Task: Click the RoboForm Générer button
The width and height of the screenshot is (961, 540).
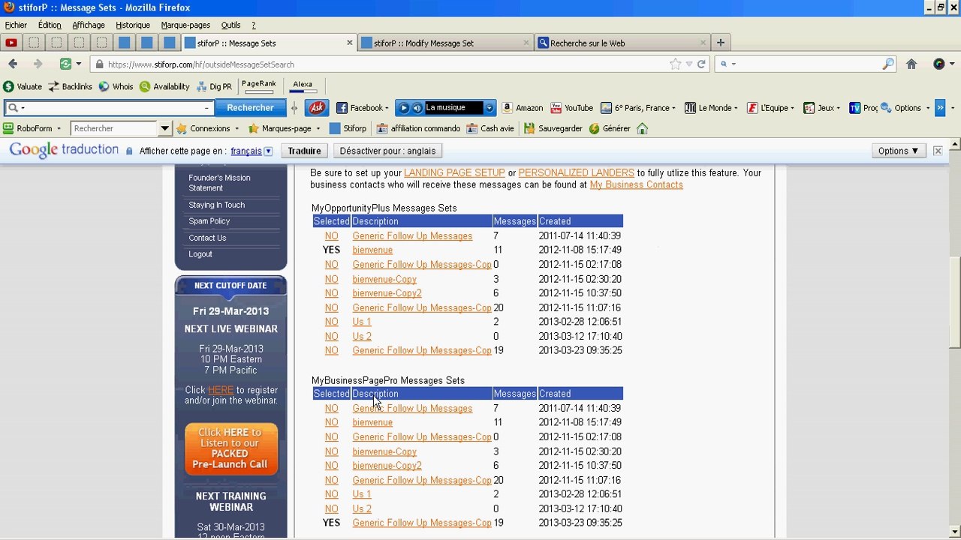Action: click(609, 129)
